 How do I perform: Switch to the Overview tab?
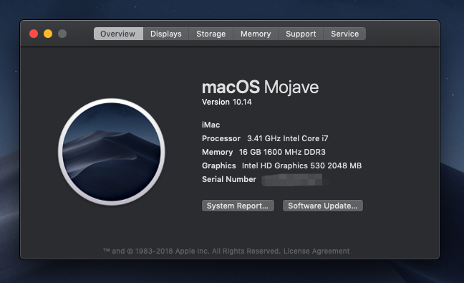(x=118, y=34)
